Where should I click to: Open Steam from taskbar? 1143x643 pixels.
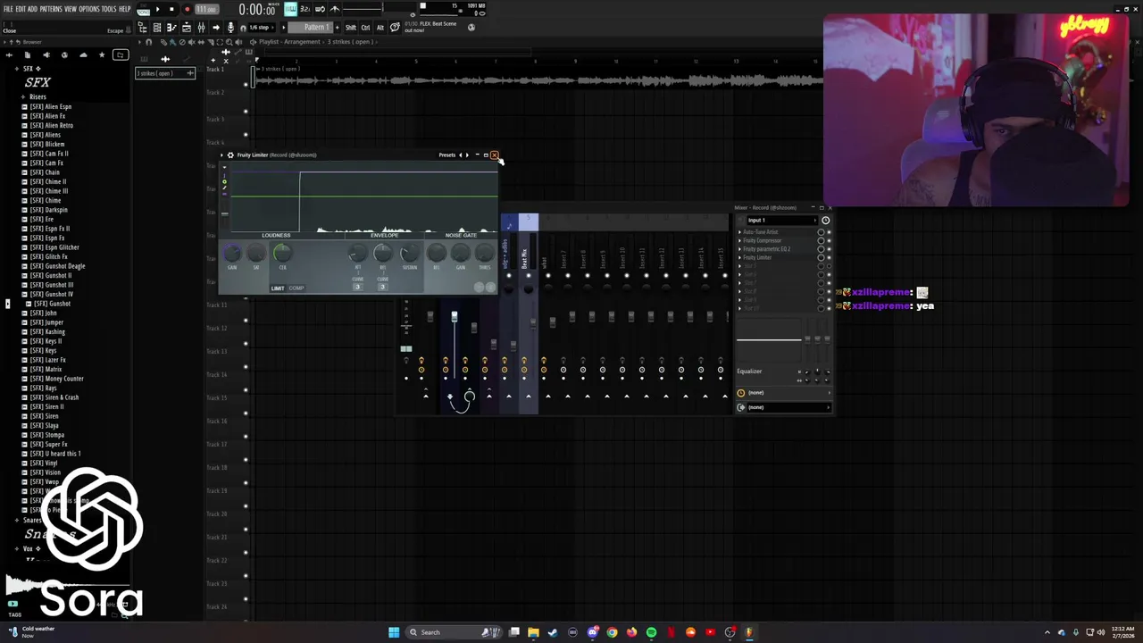[x=553, y=632]
